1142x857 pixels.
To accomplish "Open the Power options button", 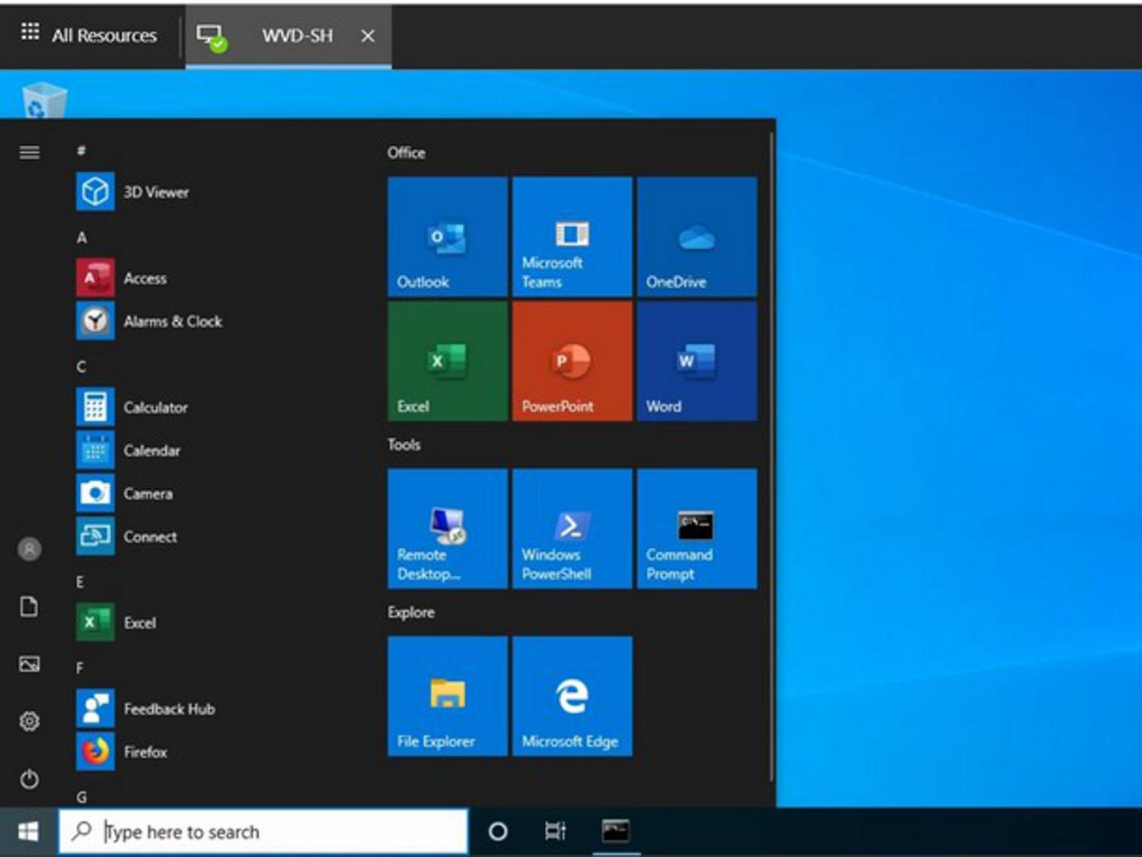I will point(30,779).
